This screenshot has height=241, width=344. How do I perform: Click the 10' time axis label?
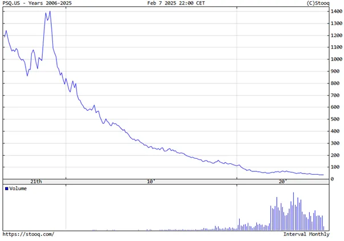(151, 182)
